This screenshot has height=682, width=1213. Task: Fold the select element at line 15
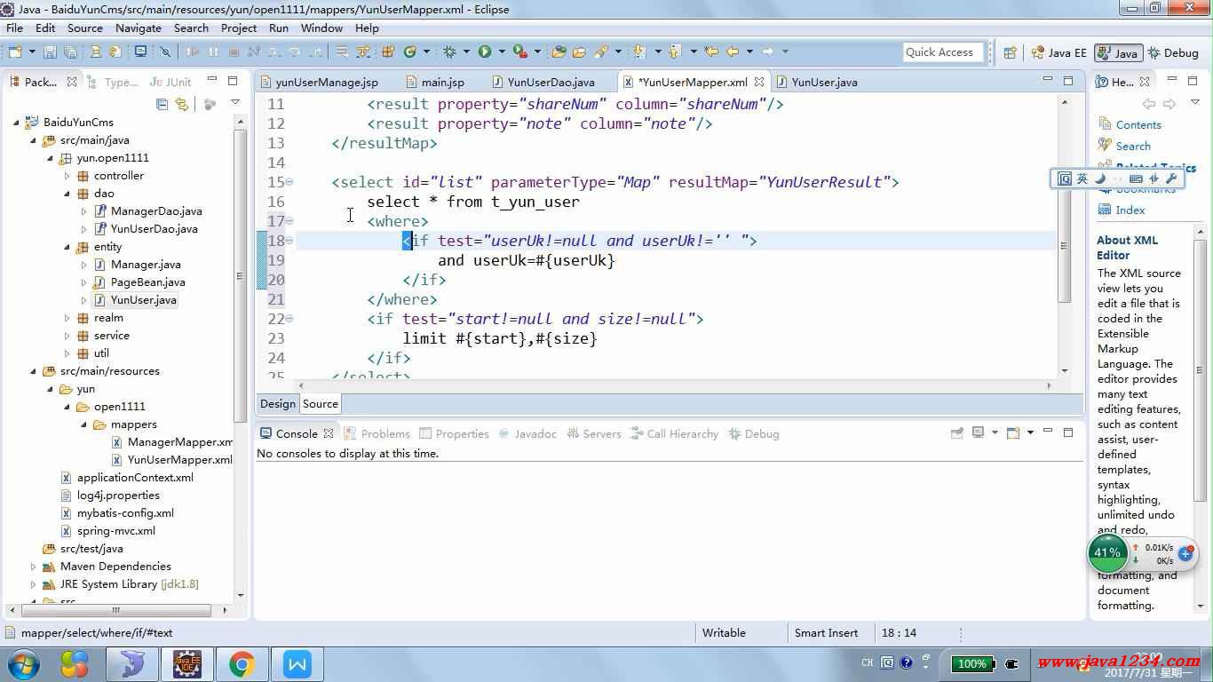point(289,182)
